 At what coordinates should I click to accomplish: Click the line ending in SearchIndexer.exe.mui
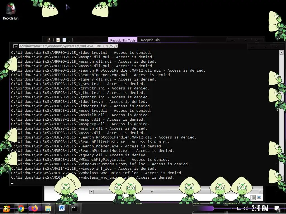pos(91,75)
